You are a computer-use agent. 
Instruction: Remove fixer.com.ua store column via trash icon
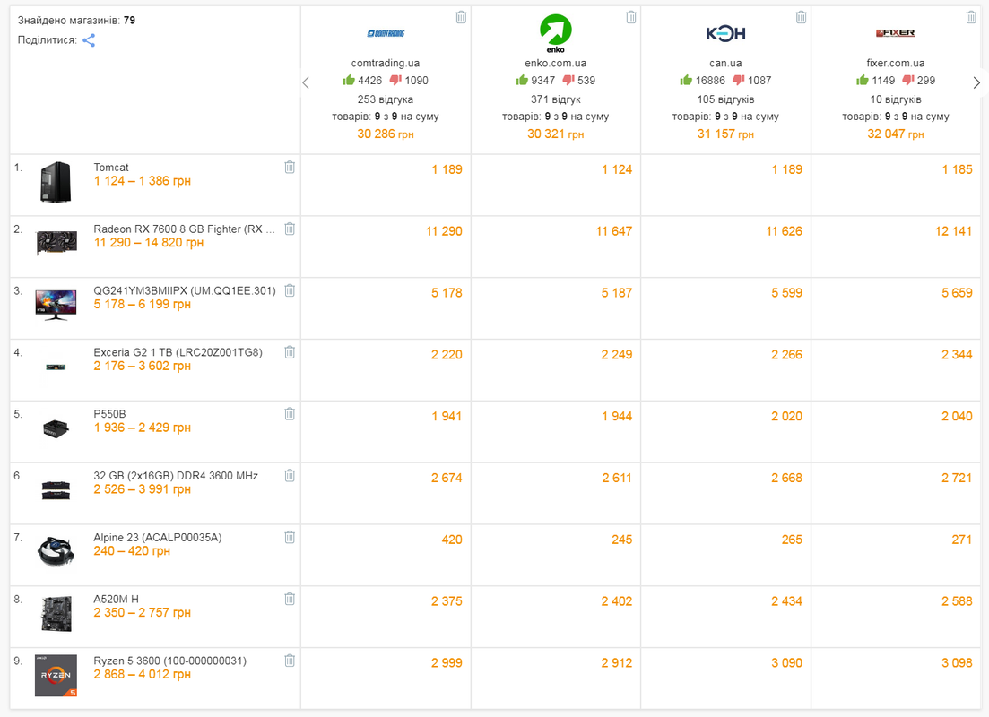[x=971, y=17]
